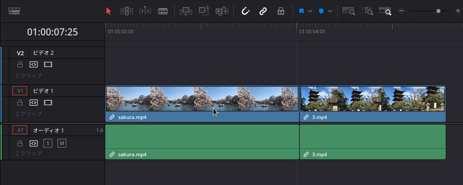Click the Full Extent Zoom icon

[x=348, y=11]
